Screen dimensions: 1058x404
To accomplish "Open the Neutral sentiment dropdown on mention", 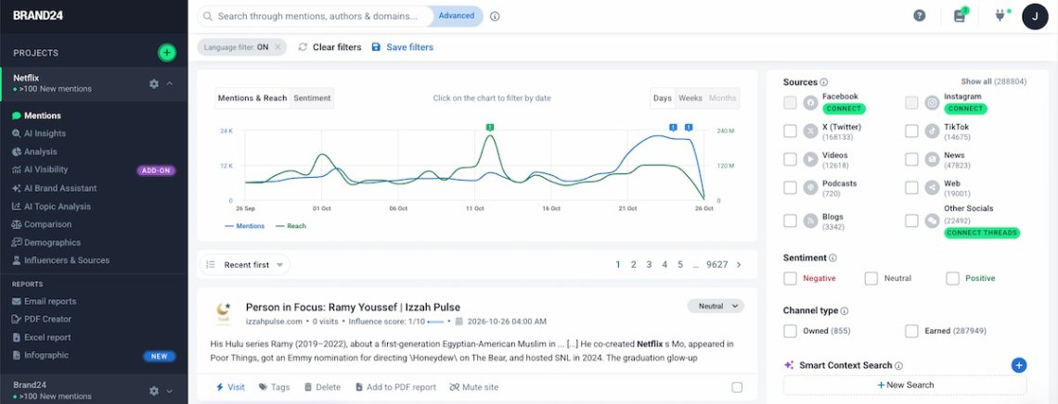I will tap(716, 306).
